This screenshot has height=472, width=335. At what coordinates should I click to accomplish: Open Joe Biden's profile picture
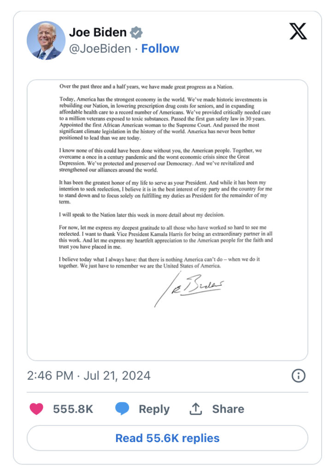[x=46, y=41]
